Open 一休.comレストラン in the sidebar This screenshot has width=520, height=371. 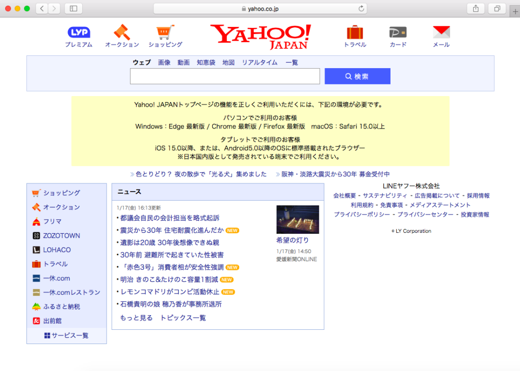point(72,292)
